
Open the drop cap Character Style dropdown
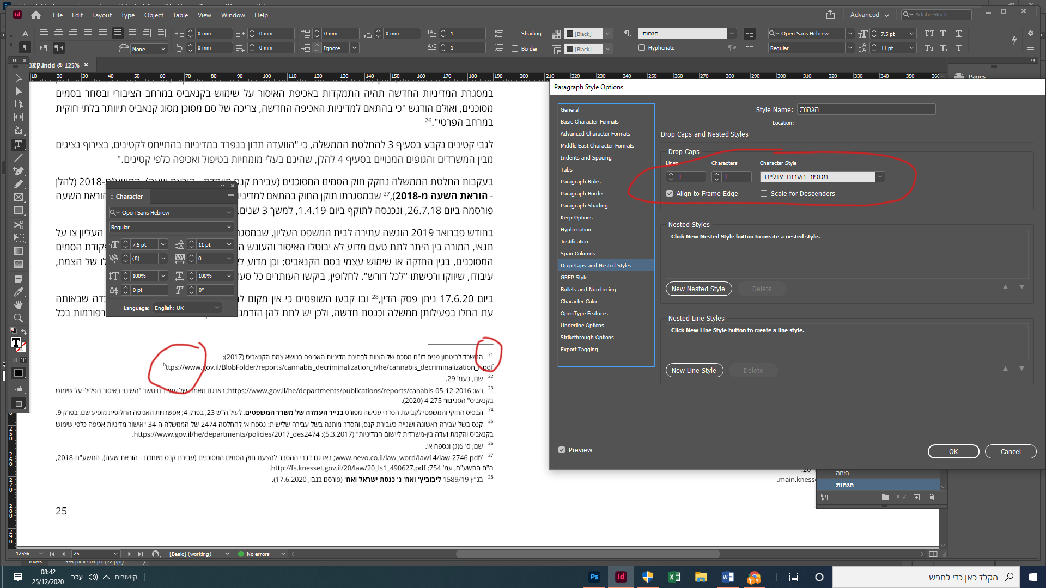click(880, 176)
